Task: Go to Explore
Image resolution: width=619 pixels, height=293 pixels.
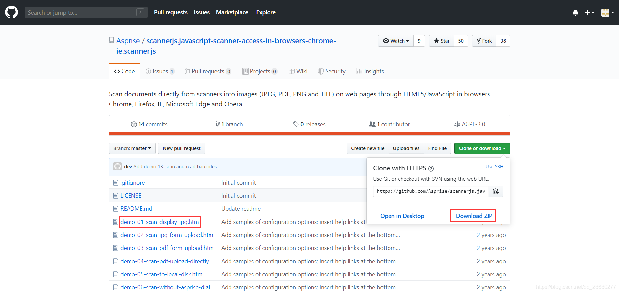Action: (x=266, y=12)
